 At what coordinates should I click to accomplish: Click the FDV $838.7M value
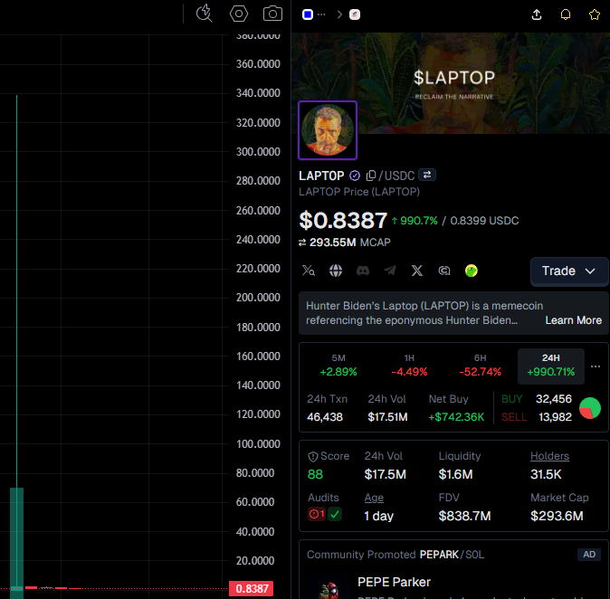[464, 516]
